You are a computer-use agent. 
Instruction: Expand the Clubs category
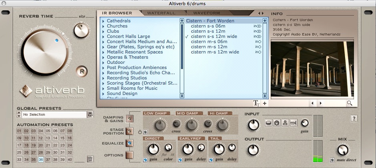coord(103,32)
